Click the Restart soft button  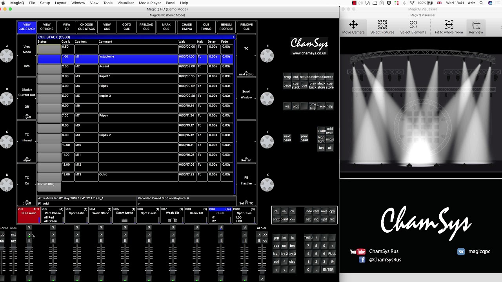(246, 141)
